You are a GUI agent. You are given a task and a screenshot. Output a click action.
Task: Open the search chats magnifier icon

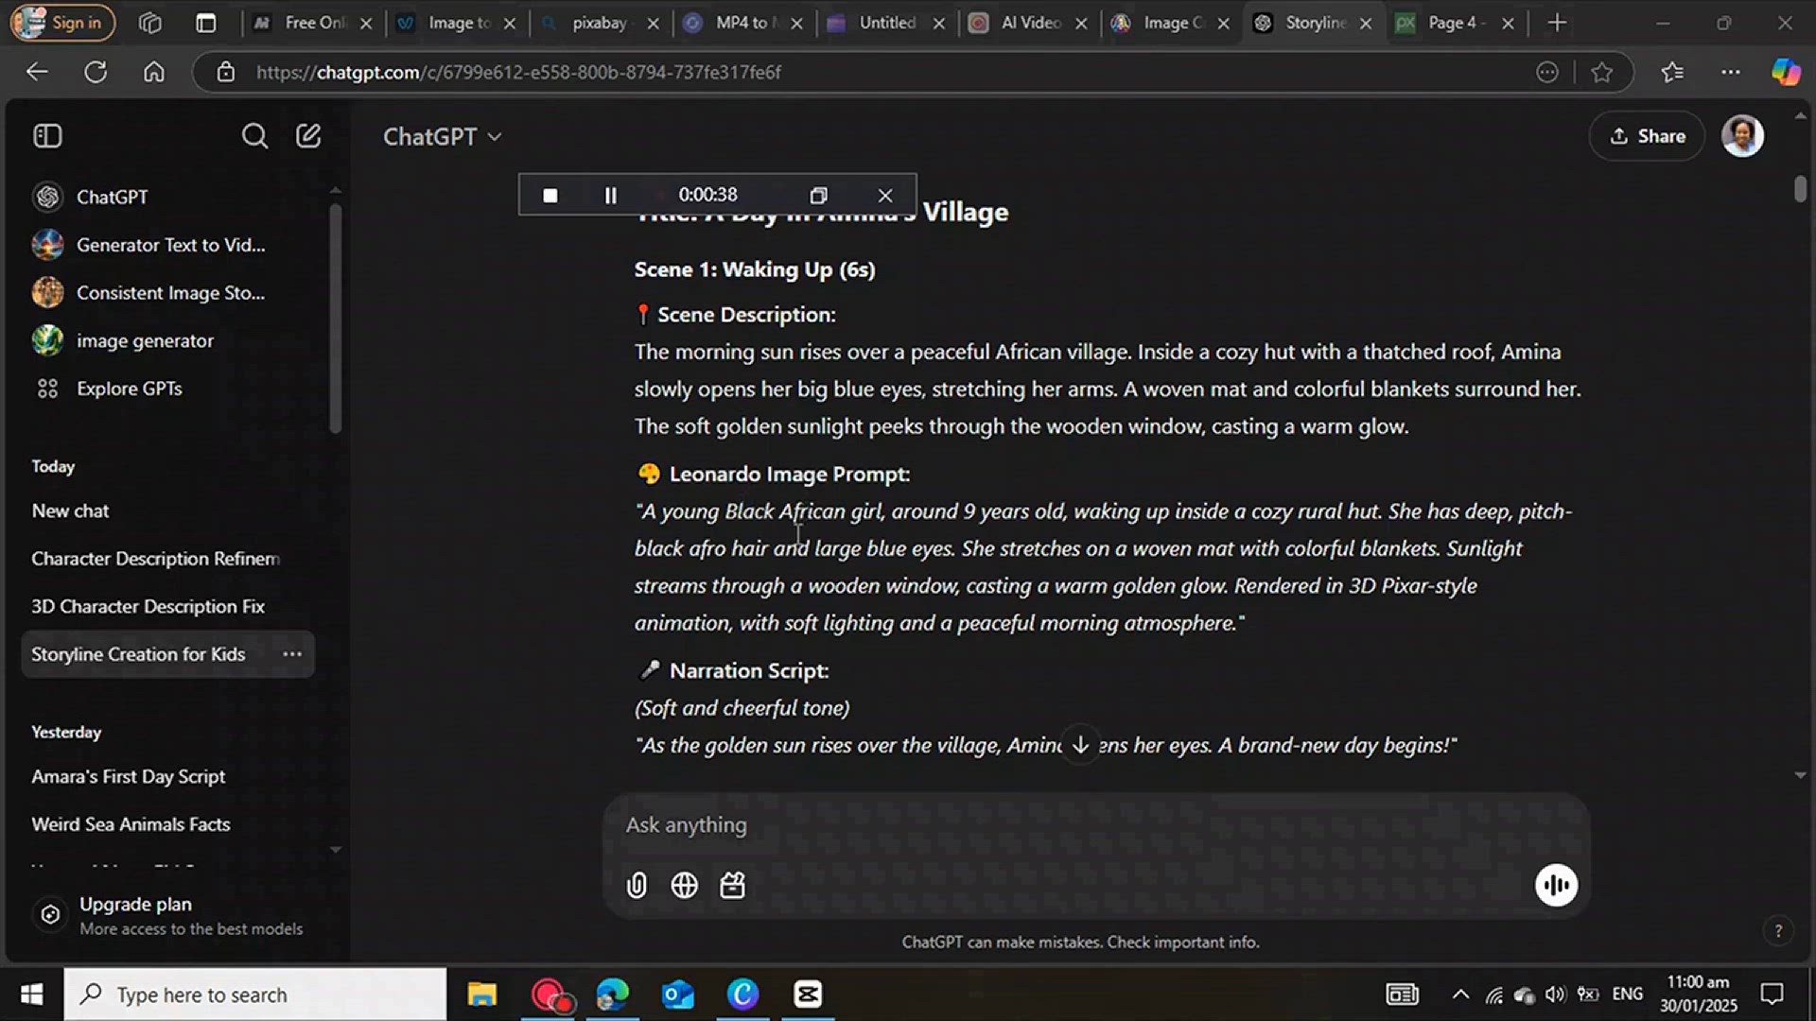coord(254,136)
